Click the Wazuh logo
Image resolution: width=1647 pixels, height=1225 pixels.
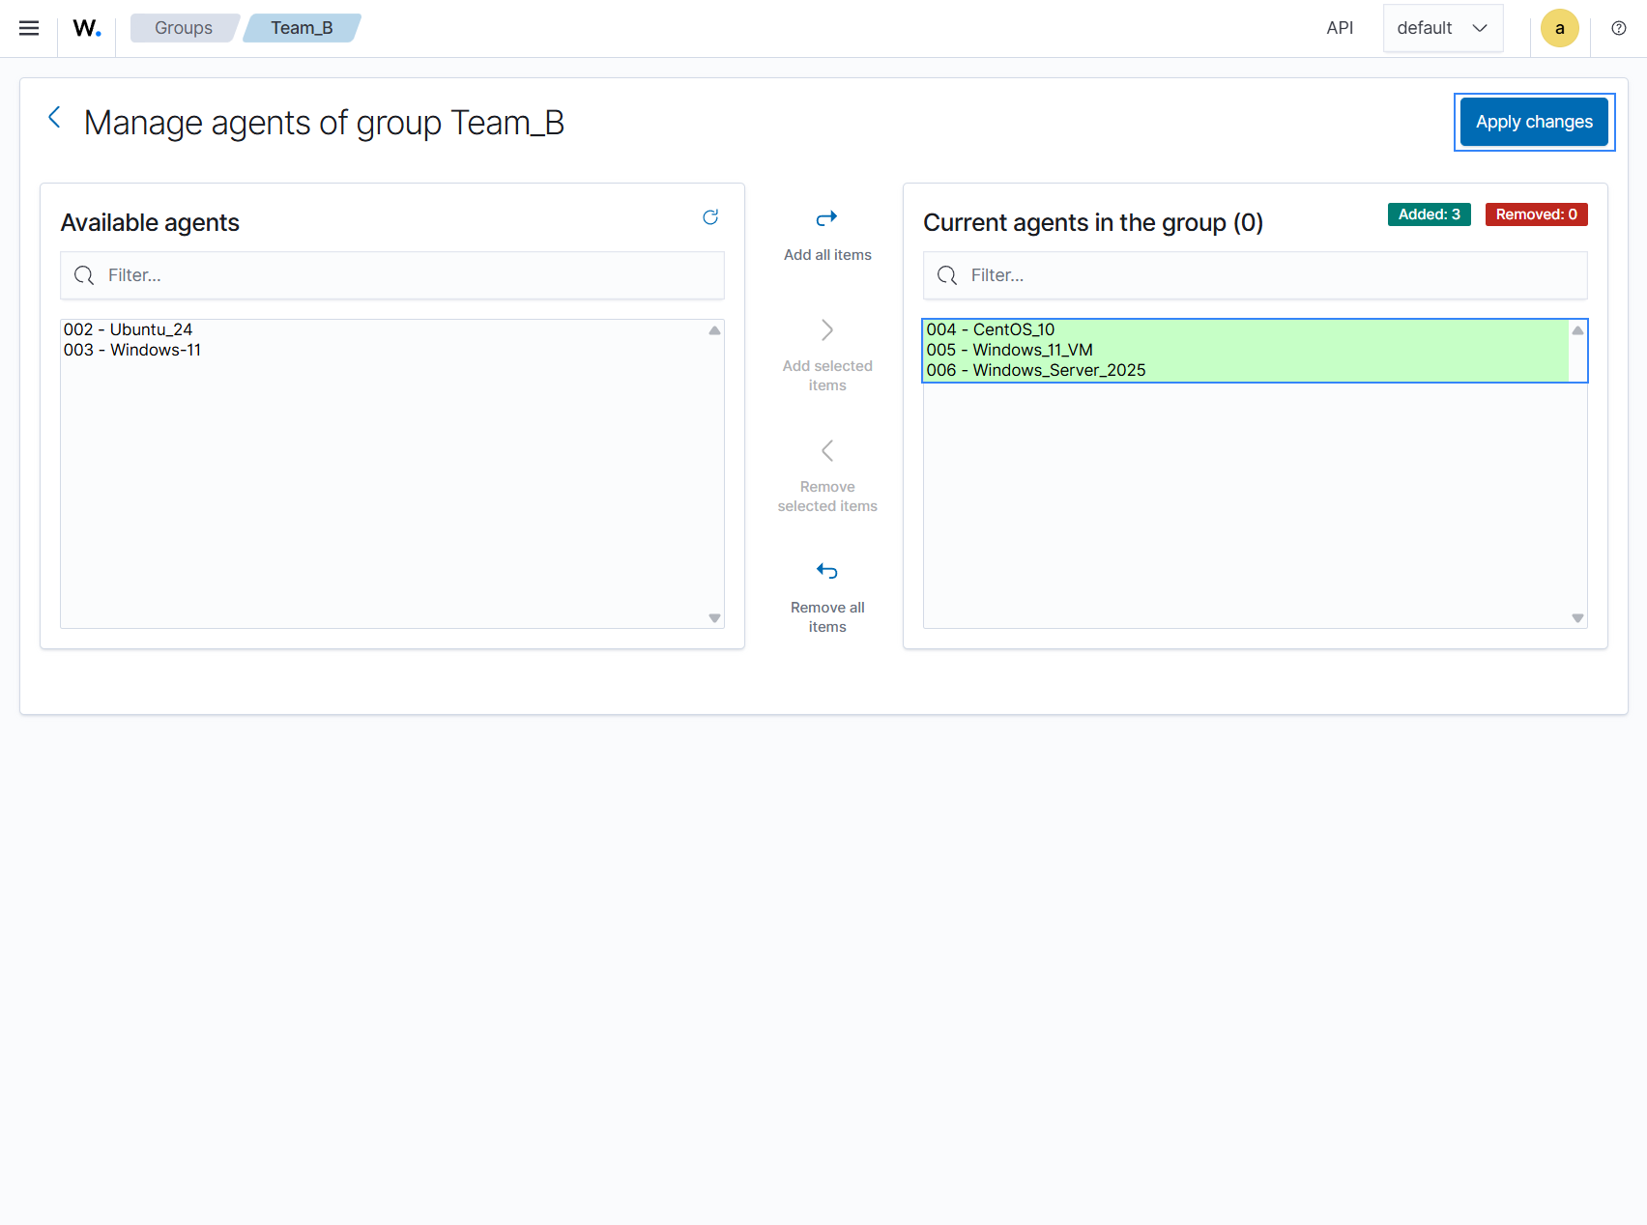86,28
